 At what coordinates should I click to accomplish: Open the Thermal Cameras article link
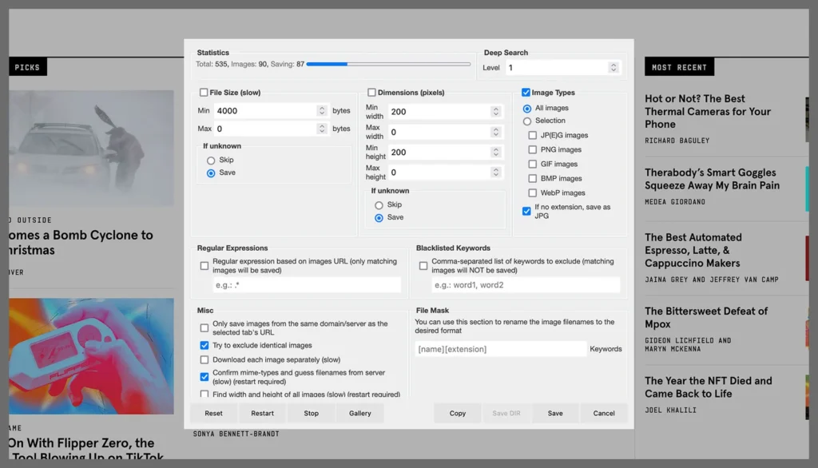[x=707, y=111]
